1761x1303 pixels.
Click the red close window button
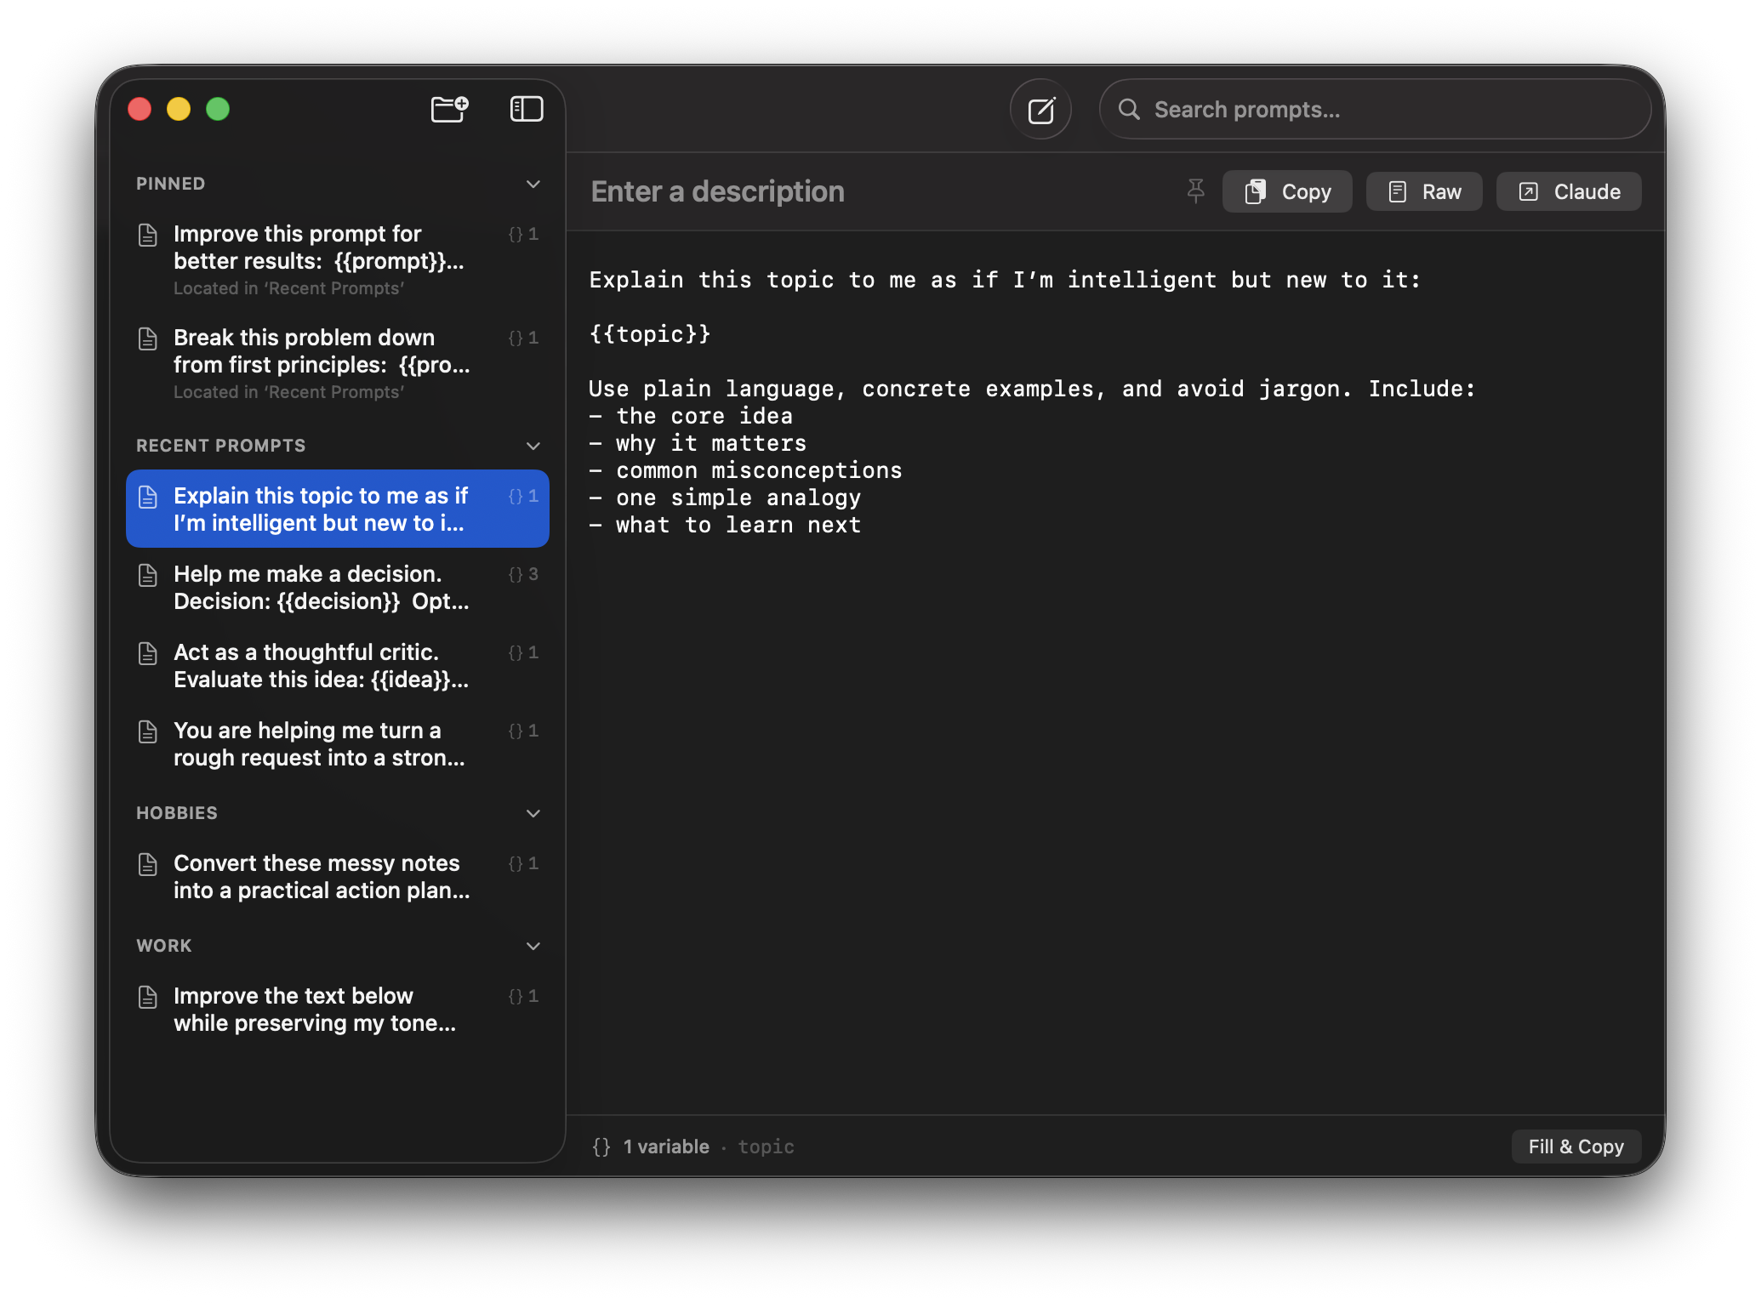point(140,109)
